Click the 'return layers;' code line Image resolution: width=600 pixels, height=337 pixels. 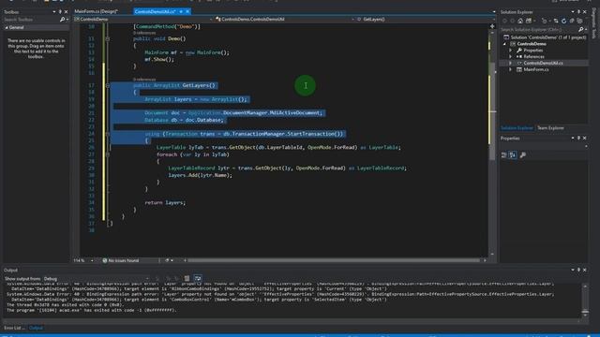click(165, 203)
